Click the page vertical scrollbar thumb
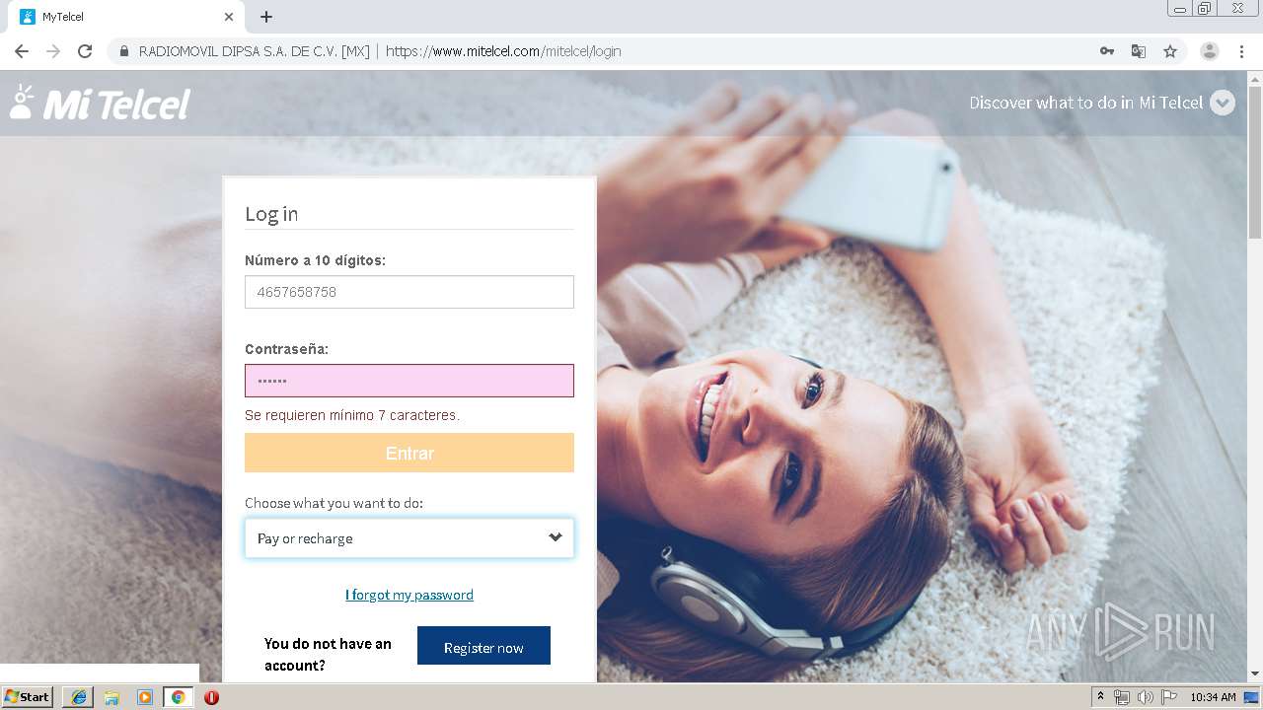The height and width of the screenshot is (710, 1263). 1255,161
